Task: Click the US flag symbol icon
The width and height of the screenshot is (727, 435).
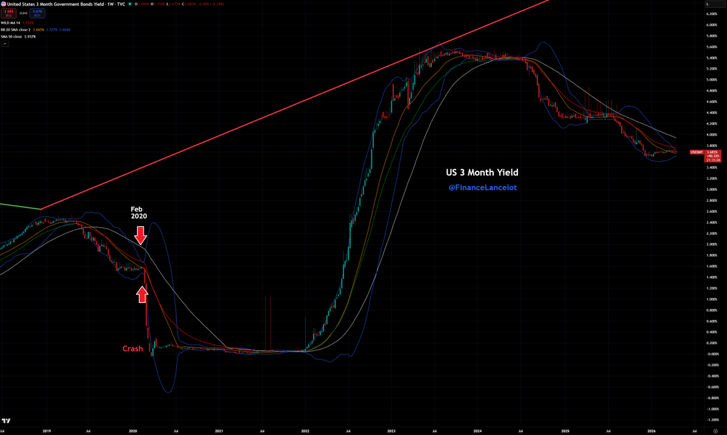Action: click(4, 4)
